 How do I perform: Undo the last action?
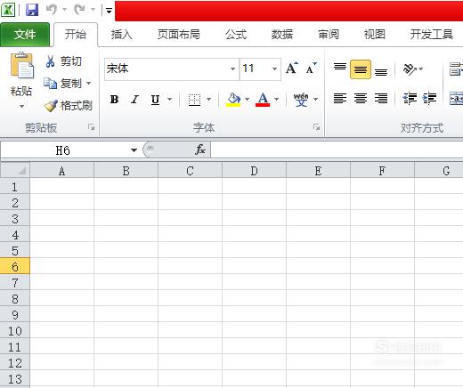(52, 10)
